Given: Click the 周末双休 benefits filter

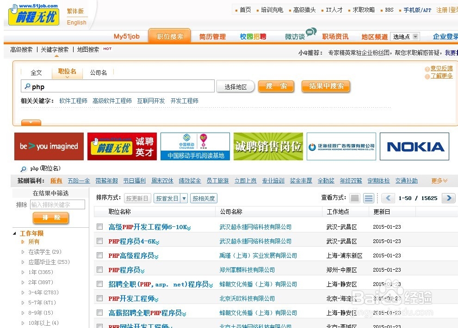Looking at the screenshot, I should tap(162, 181).
